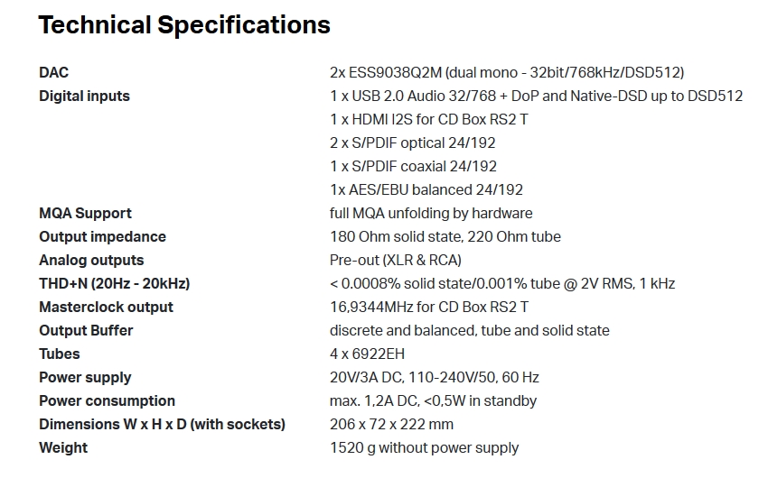Image resolution: width=768 pixels, height=478 pixels.
Task: Click the DAC label
Action: click(x=54, y=72)
